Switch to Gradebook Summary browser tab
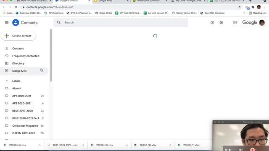269x151 pixels. click(150, 1)
